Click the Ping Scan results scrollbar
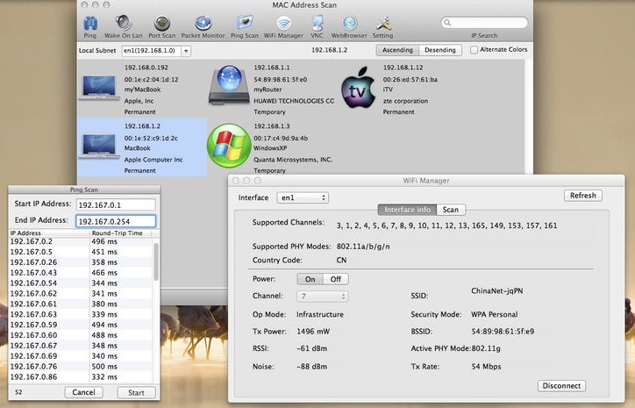Viewport: 635px width, 408px height. pyautogui.click(x=156, y=262)
